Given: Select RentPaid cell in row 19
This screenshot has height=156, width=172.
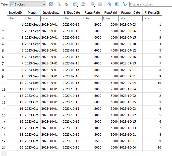Looking at the screenshot, I should (111, 141).
